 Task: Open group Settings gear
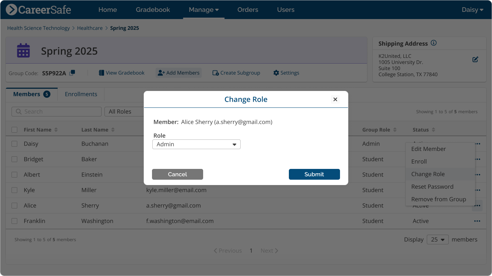[x=276, y=73]
